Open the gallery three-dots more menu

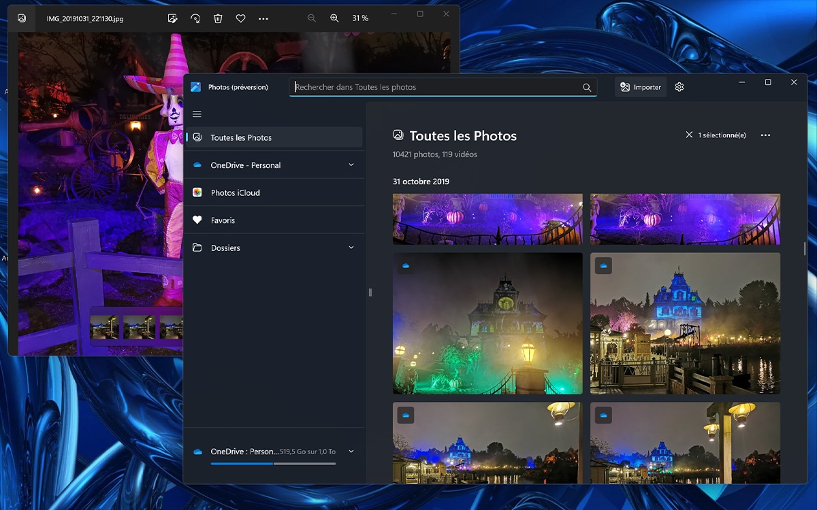coord(765,135)
